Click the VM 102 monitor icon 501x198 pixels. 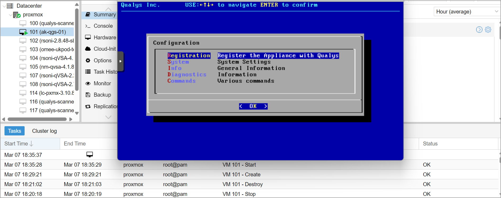23,41
